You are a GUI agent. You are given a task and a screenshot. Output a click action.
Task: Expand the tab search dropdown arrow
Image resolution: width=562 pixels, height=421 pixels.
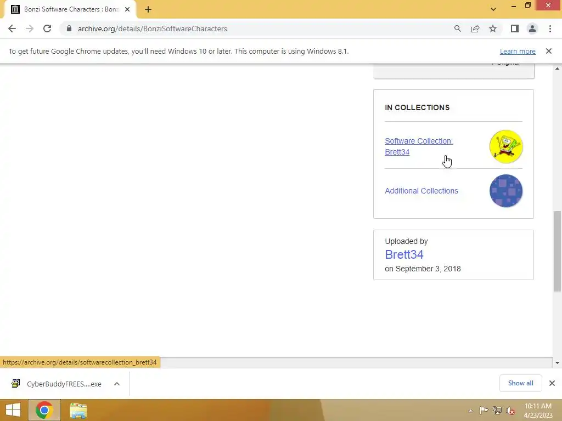(x=493, y=9)
